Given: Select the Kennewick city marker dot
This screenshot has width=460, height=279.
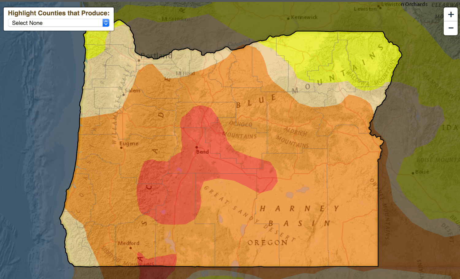Looking at the screenshot, I should tap(288, 19).
